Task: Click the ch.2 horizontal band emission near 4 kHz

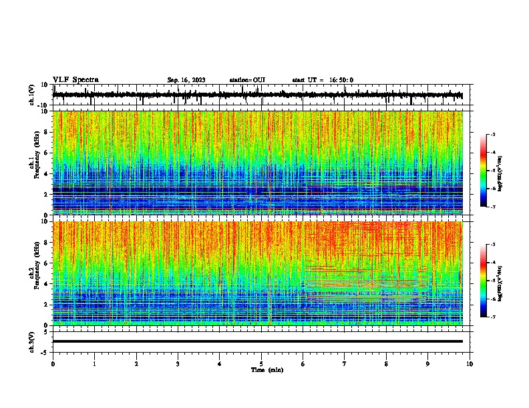Action: click(367, 283)
